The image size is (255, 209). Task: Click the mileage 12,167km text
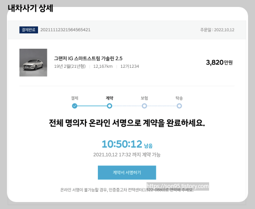pos(103,66)
